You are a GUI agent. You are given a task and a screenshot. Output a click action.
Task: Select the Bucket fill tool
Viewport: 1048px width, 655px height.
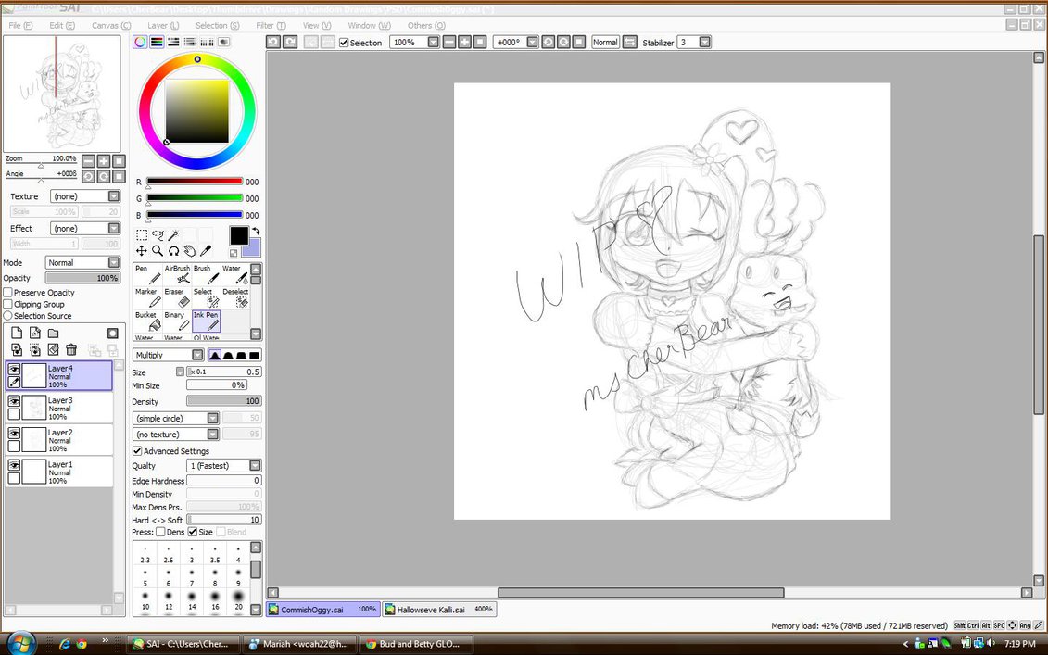coord(147,321)
